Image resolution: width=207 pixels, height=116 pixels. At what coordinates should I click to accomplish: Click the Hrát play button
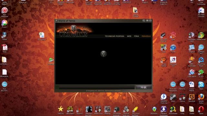click(144, 87)
